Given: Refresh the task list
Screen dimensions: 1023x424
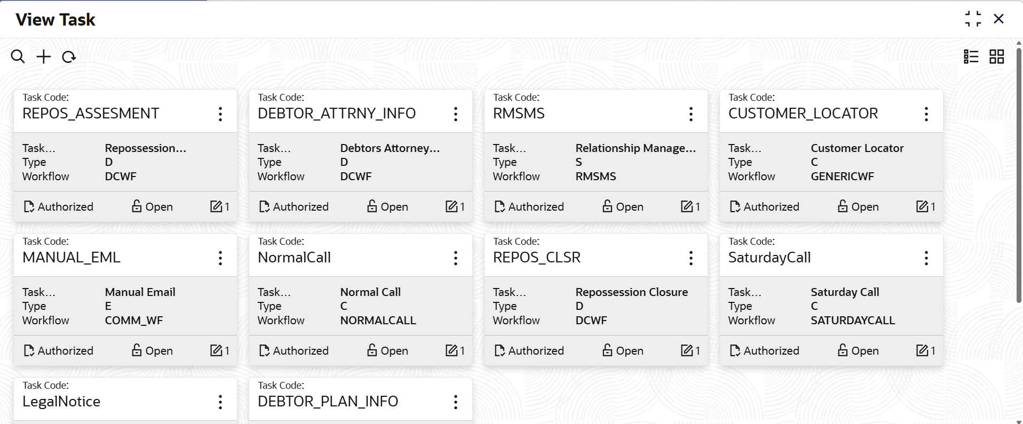Looking at the screenshot, I should 69,57.
